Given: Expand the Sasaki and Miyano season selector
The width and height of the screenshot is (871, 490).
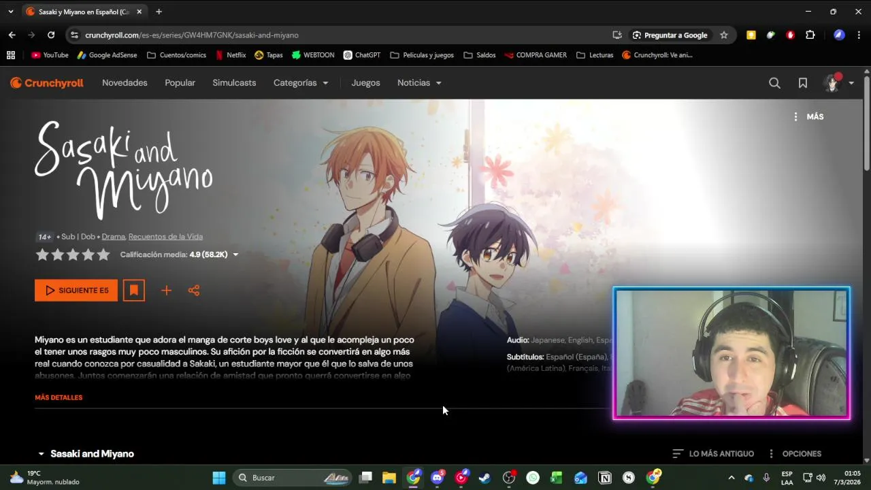Looking at the screenshot, I should (x=86, y=454).
